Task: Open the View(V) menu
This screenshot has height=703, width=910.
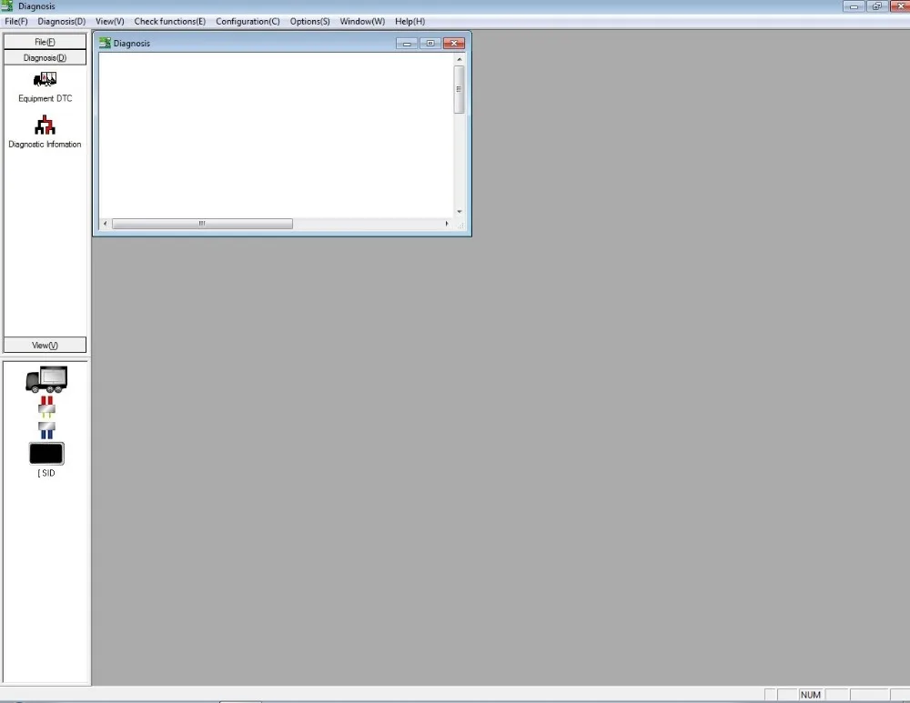Action: coord(110,22)
